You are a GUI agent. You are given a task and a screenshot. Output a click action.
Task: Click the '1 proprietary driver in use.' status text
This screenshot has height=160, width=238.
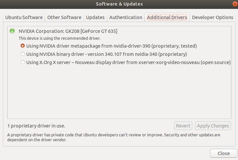click(36, 126)
